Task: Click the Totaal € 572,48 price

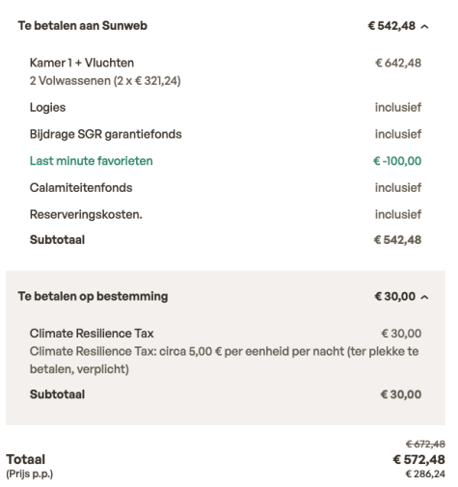Action: click(x=418, y=460)
